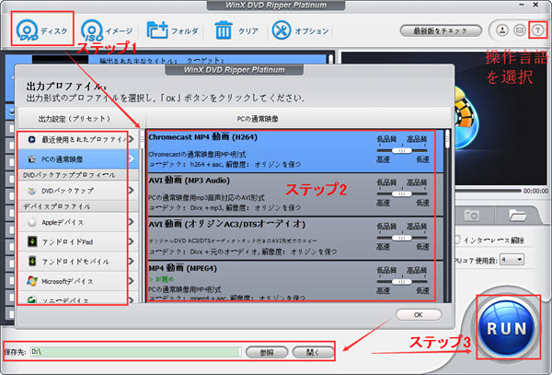Screen dimensions: 552x375
Task: Select PCの通常映像 in the preset list
Action: coord(74,159)
